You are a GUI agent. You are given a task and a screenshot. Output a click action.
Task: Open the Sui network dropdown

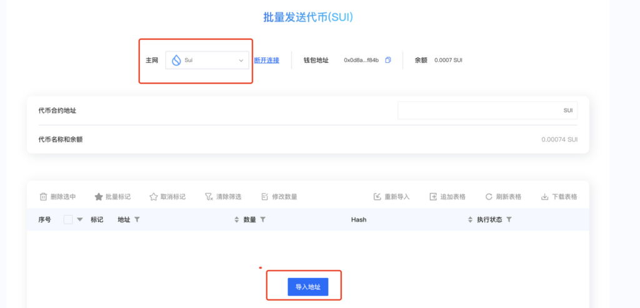207,60
